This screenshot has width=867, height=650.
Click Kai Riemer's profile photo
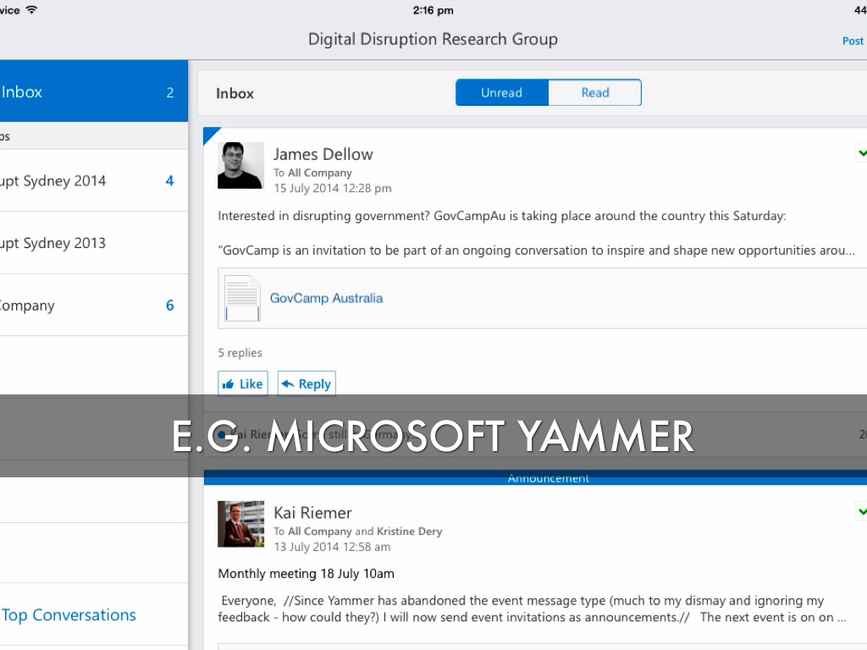240,523
